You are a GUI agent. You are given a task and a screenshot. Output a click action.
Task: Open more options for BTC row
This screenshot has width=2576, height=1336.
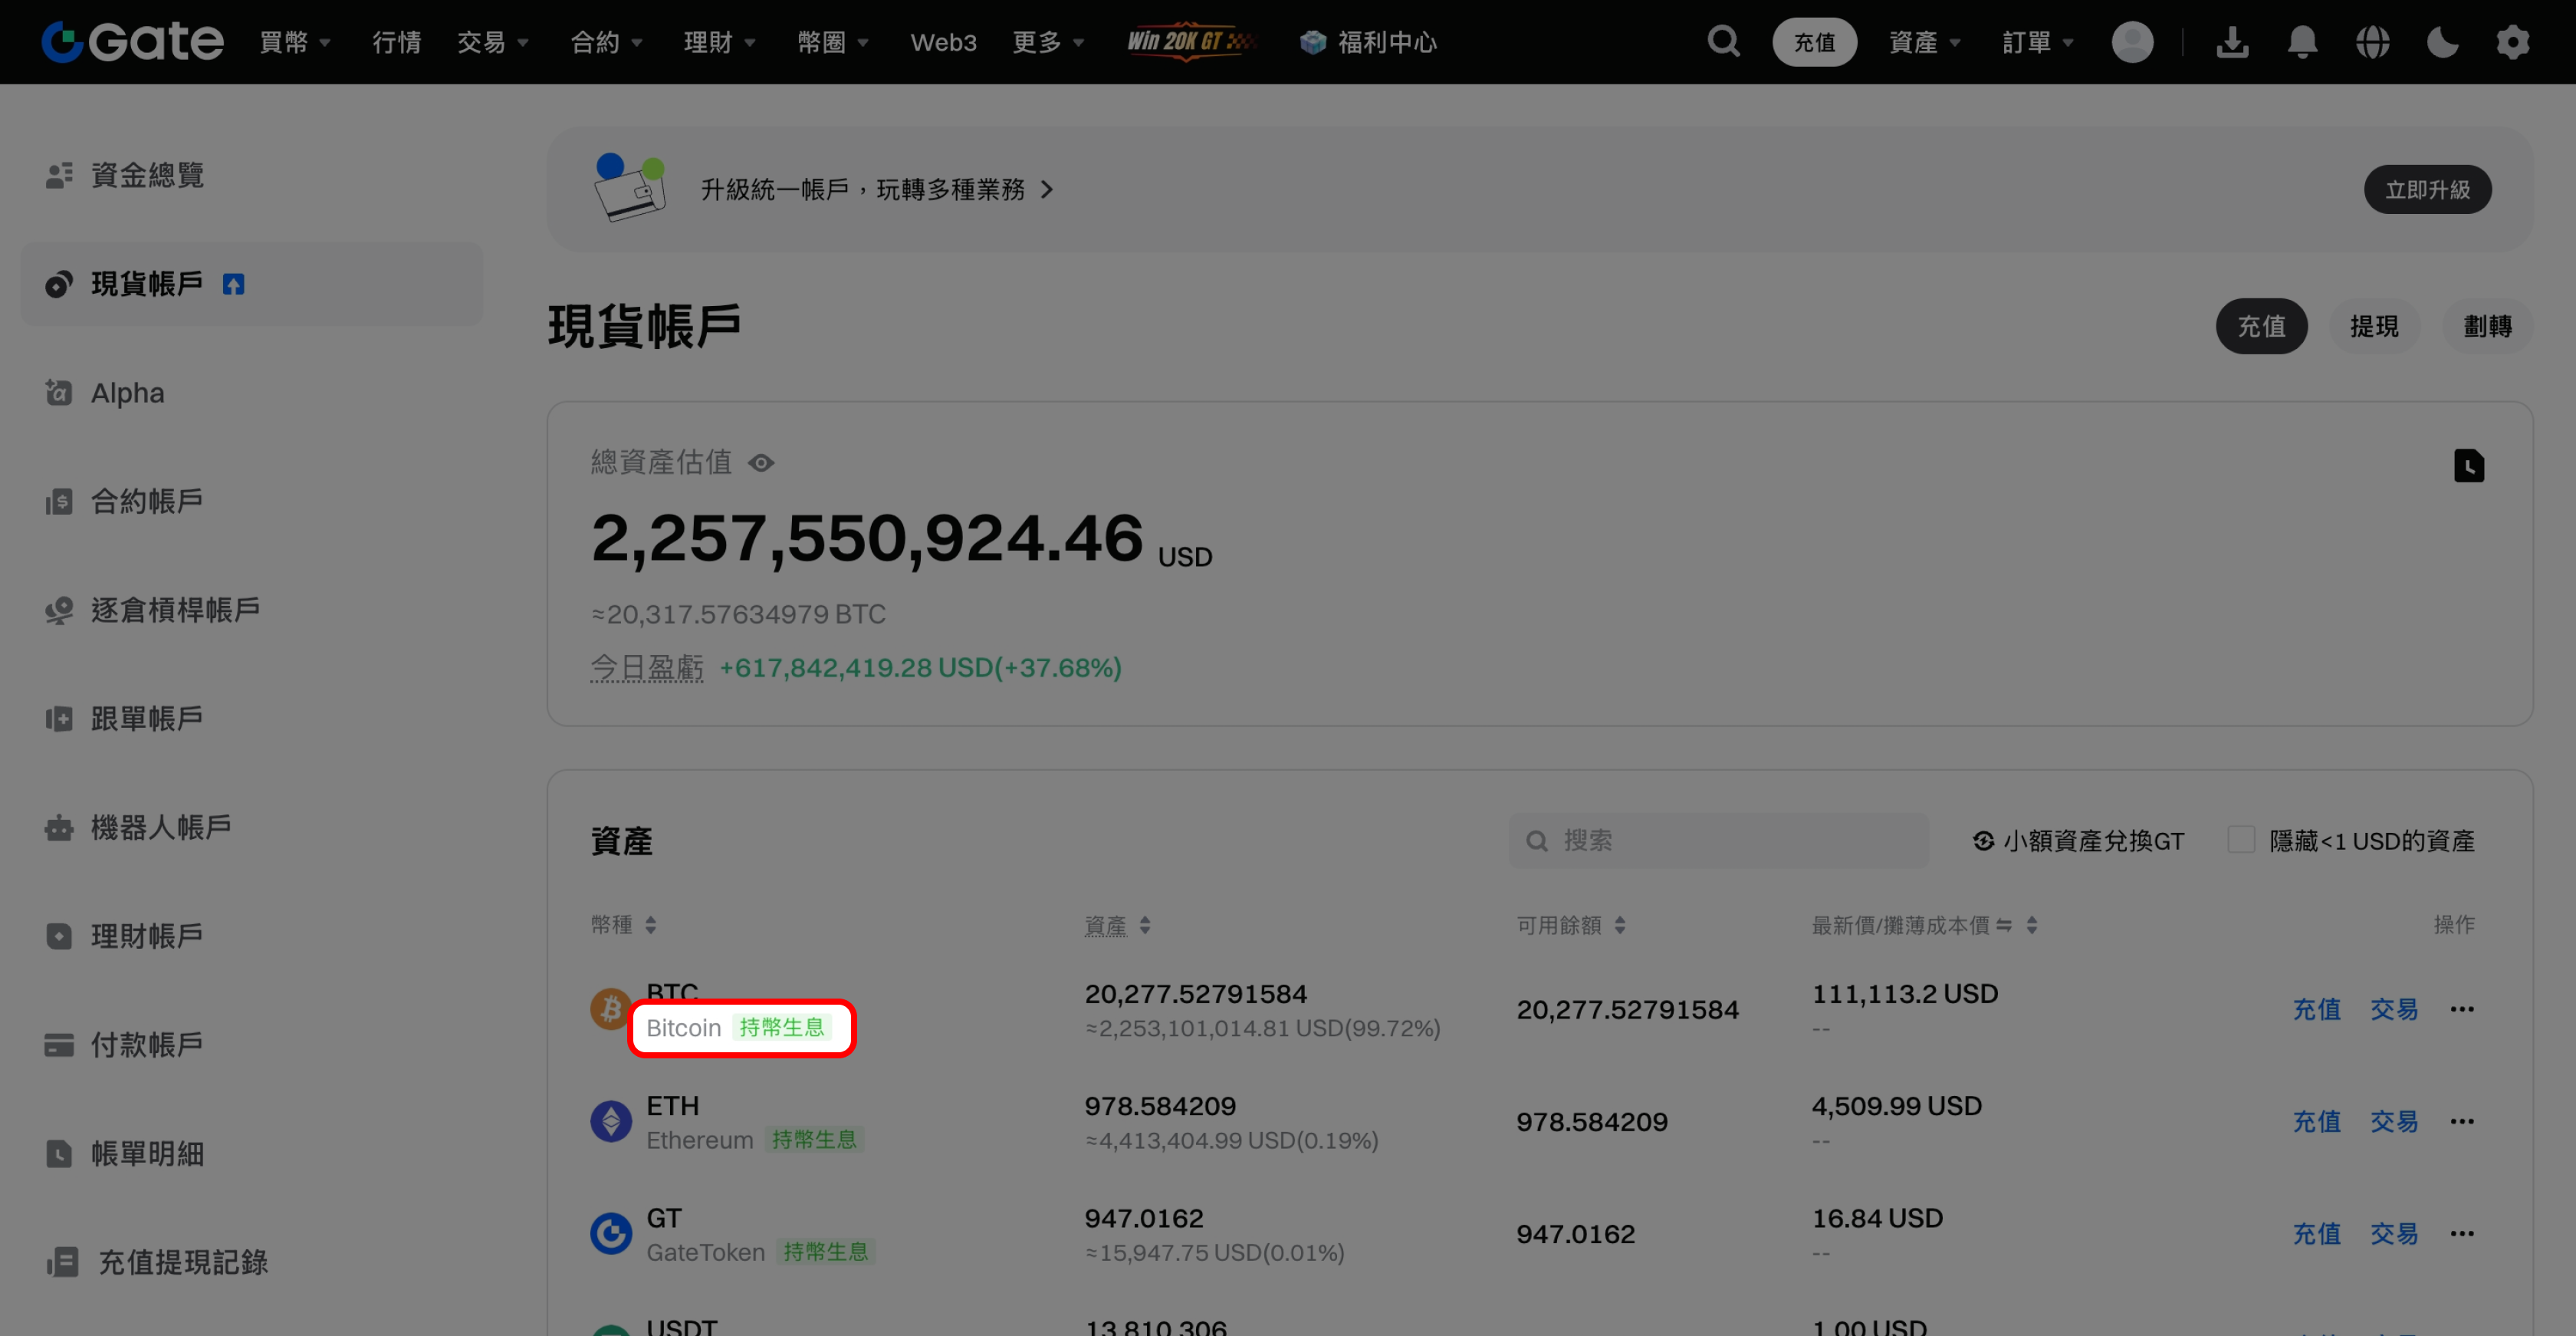click(2462, 1009)
